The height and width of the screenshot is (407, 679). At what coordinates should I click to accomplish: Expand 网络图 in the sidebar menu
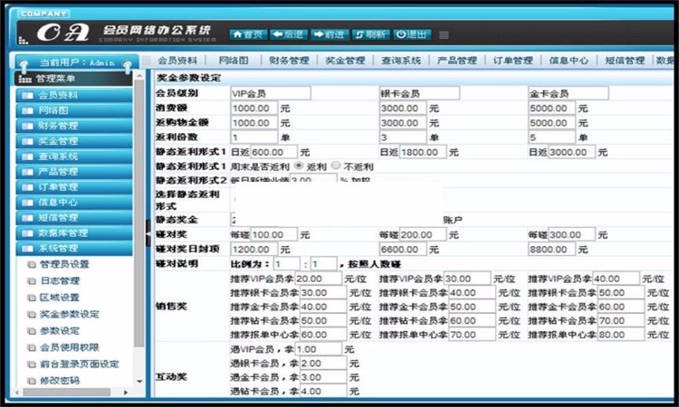coord(74,110)
